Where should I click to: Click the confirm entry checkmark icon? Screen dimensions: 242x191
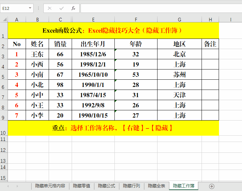61,8
